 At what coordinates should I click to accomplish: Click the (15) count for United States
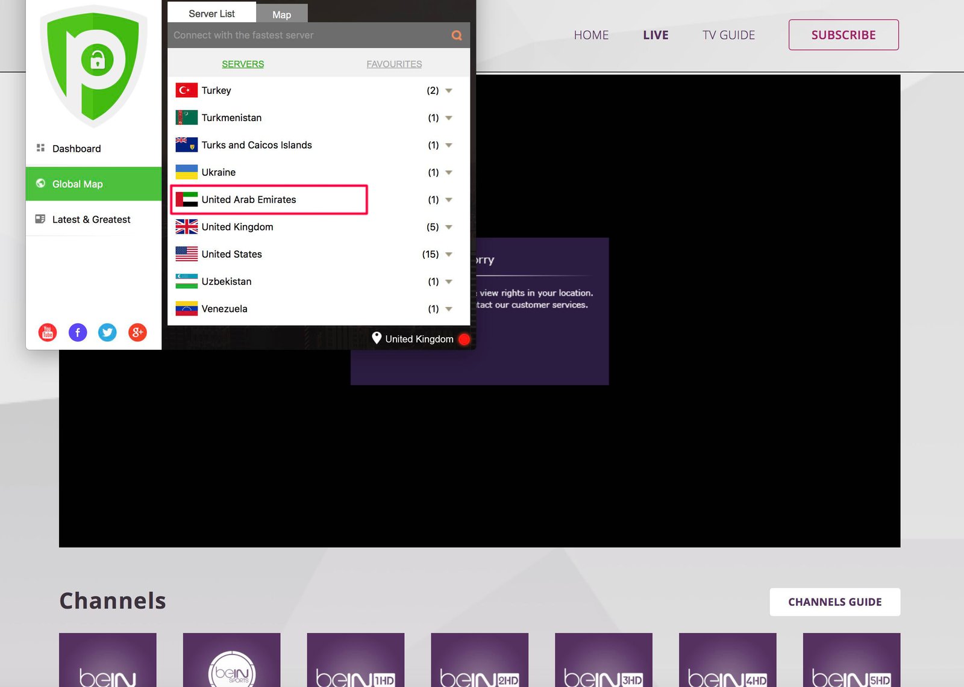[x=430, y=254]
